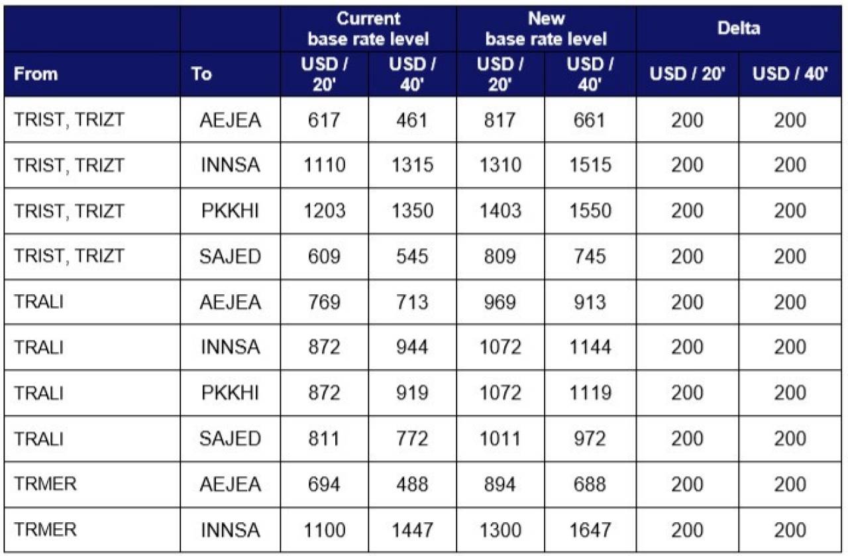Screen dimensions: 848x556
Task: Select the new rate cell 1300
Action: point(501,530)
